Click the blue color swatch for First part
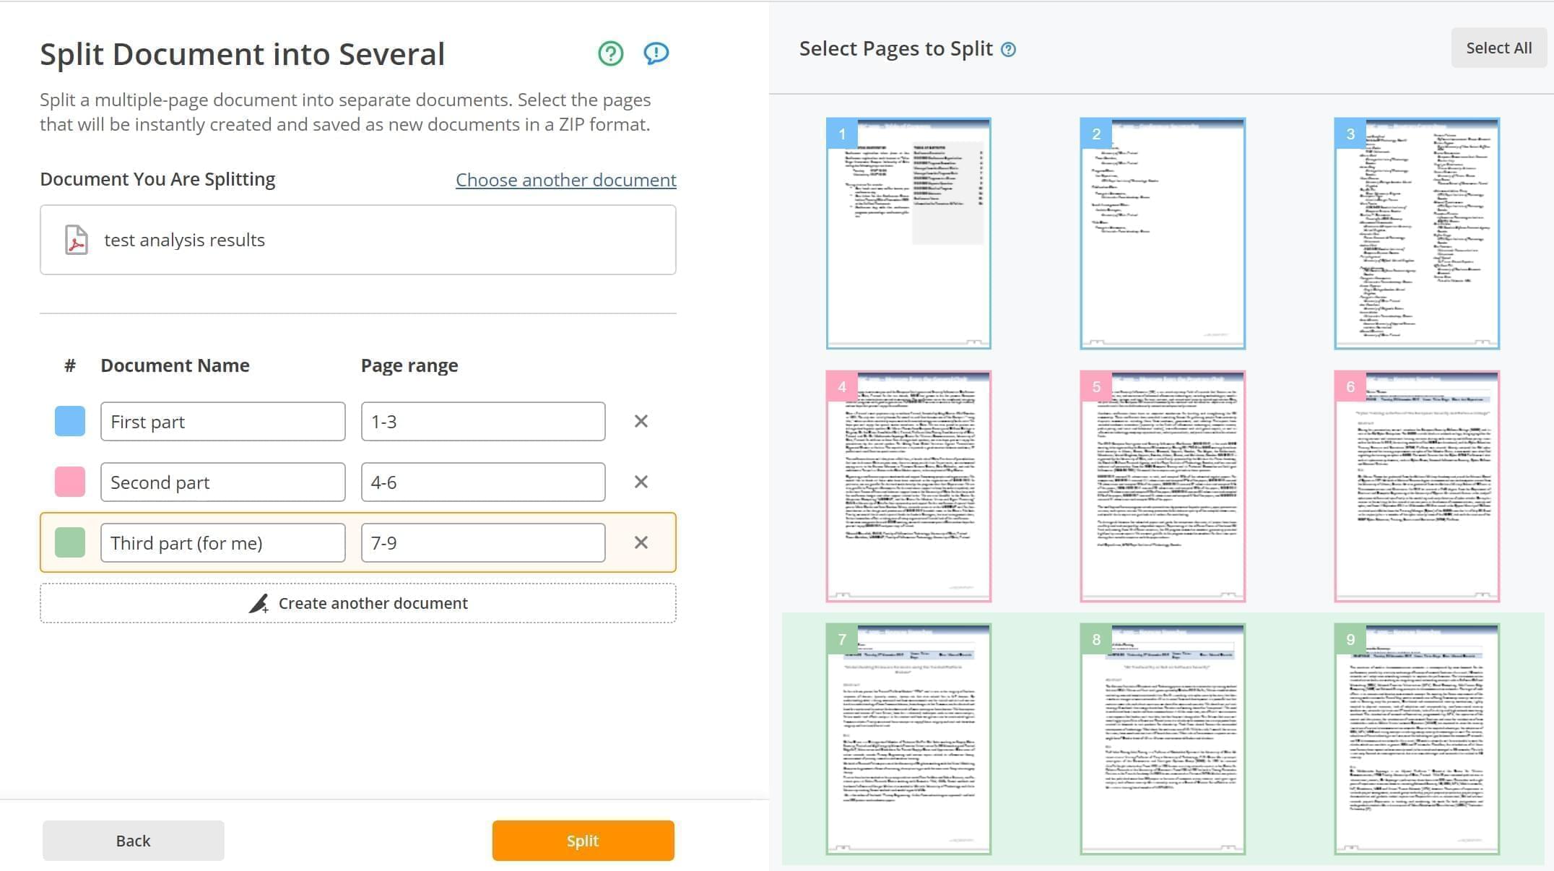 [x=70, y=421]
